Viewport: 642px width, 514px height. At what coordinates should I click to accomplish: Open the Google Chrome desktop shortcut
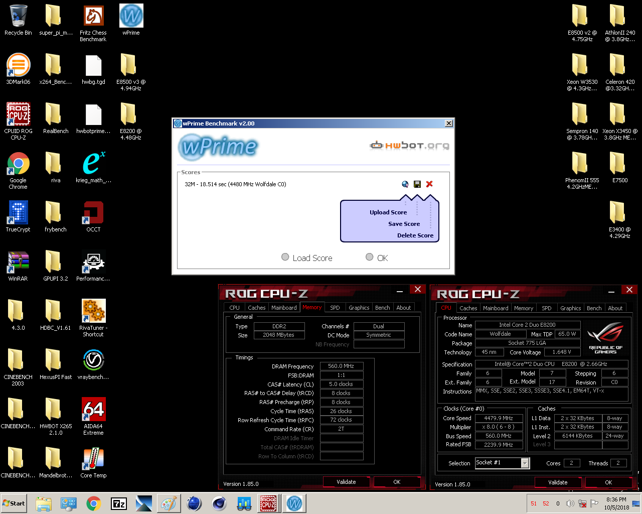tap(18, 170)
